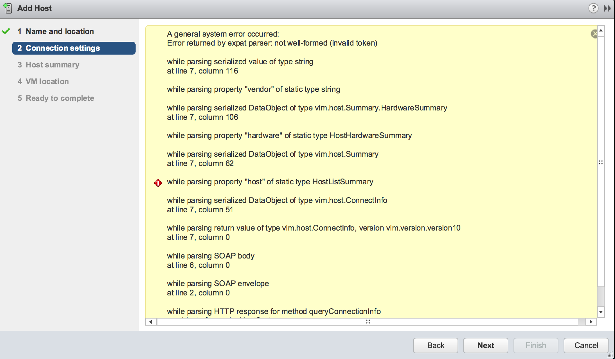Open the Host summary step
Image resolution: width=615 pixels, height=359 pixels.
pyautogui.click(x=52, y=65)
